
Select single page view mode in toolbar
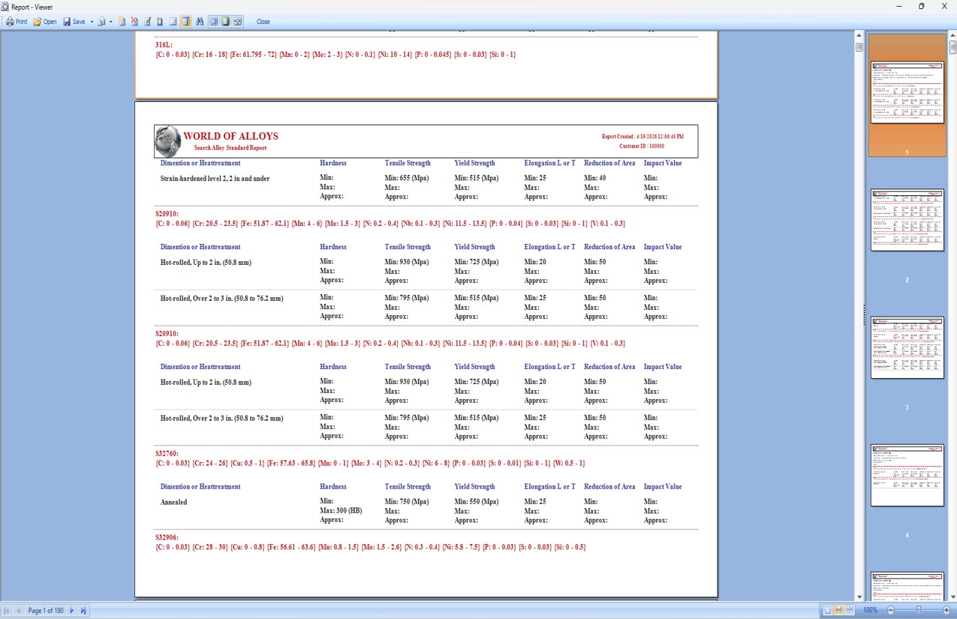pyautogui.click(x=214, y=22)
